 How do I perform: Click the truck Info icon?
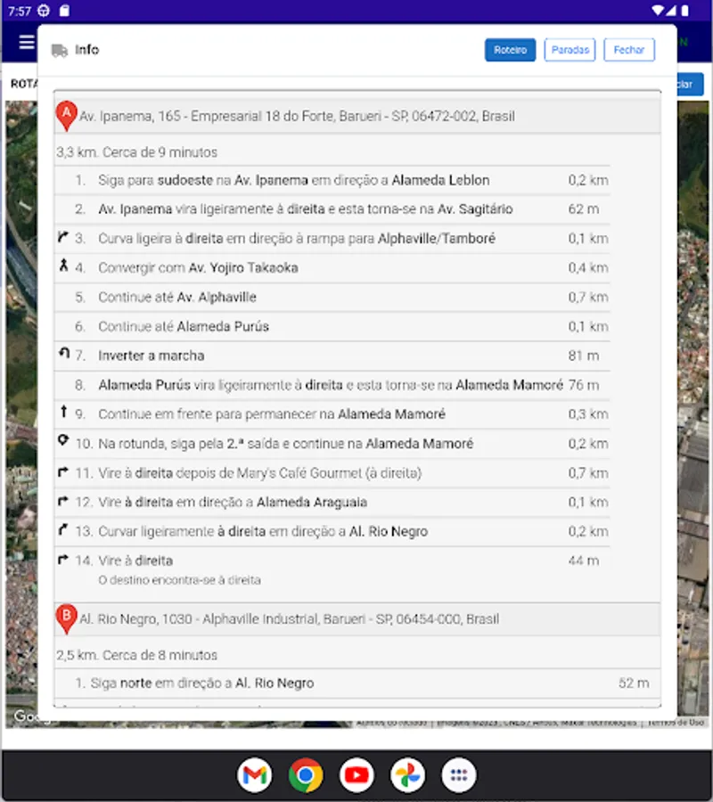coord(60,50)
